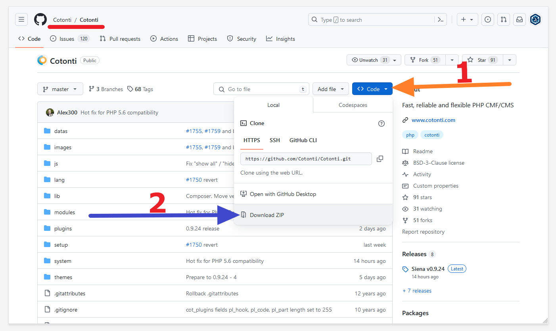Click the Cotonti repository logo
Viewport: 556px width, 331px height.
click(42, 60)
